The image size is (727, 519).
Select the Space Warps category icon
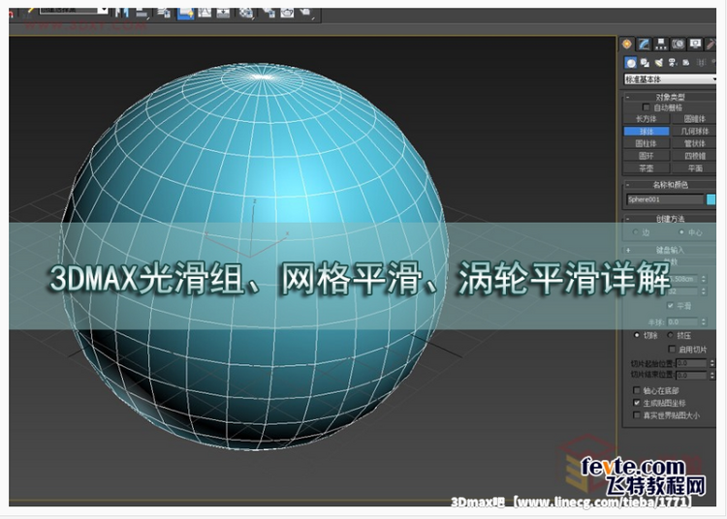[x=701, y=63]
